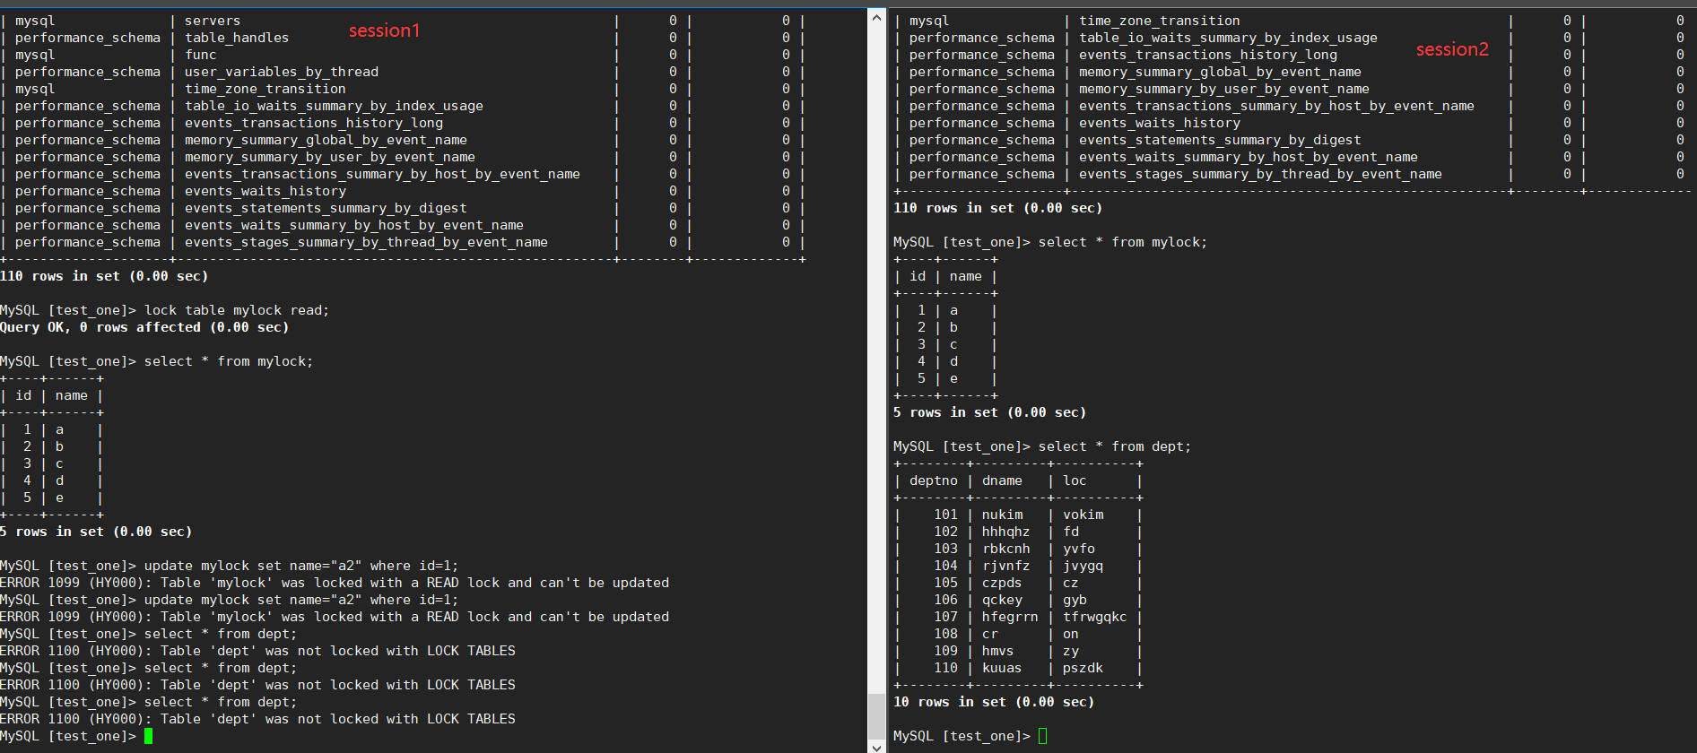Click the 'func' table entry

click(201, 55)
